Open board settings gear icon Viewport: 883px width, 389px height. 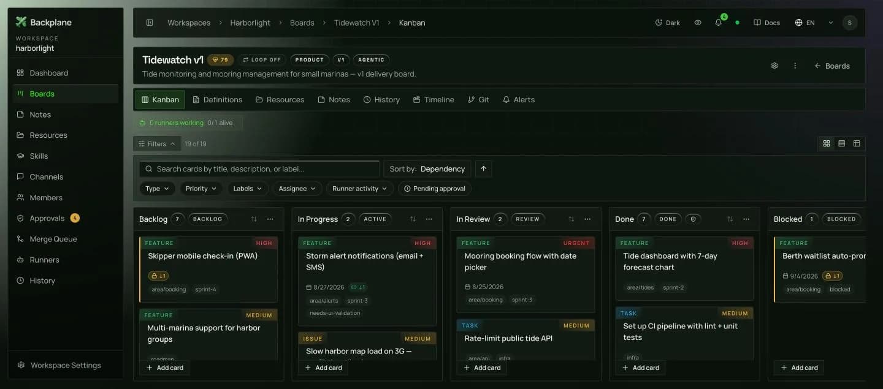click(774, 66)
